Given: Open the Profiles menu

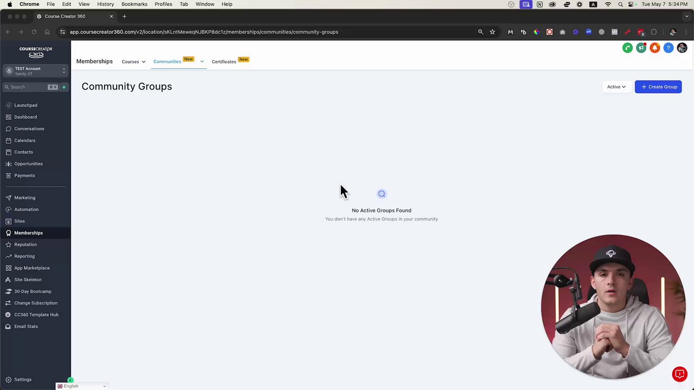Looking at the screenshot, I should click(163, 4).
